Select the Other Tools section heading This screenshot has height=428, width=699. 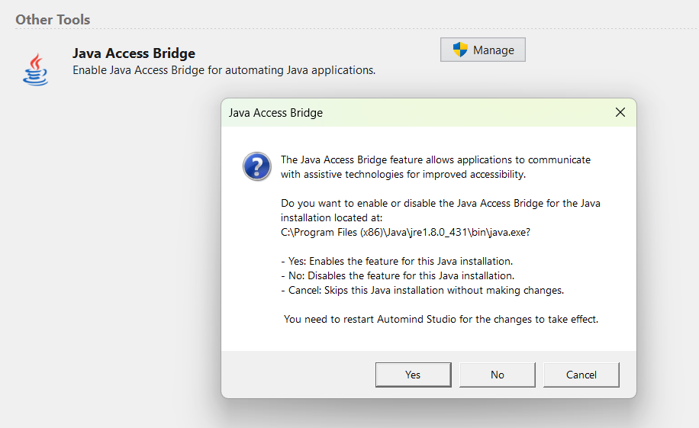(53, 19)
